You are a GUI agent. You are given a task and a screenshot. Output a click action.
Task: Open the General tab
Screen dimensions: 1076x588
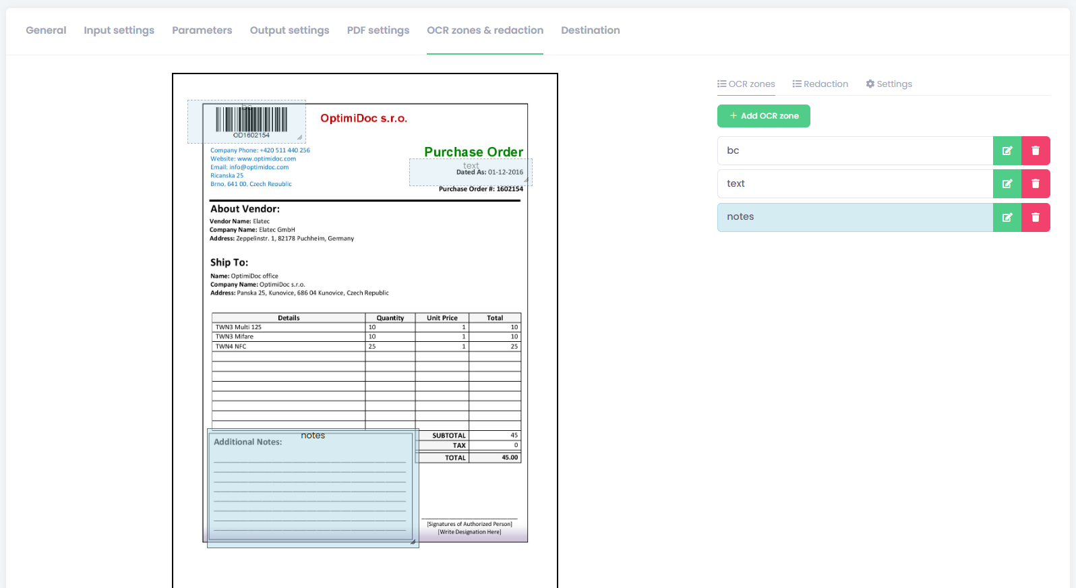point(46,30)
